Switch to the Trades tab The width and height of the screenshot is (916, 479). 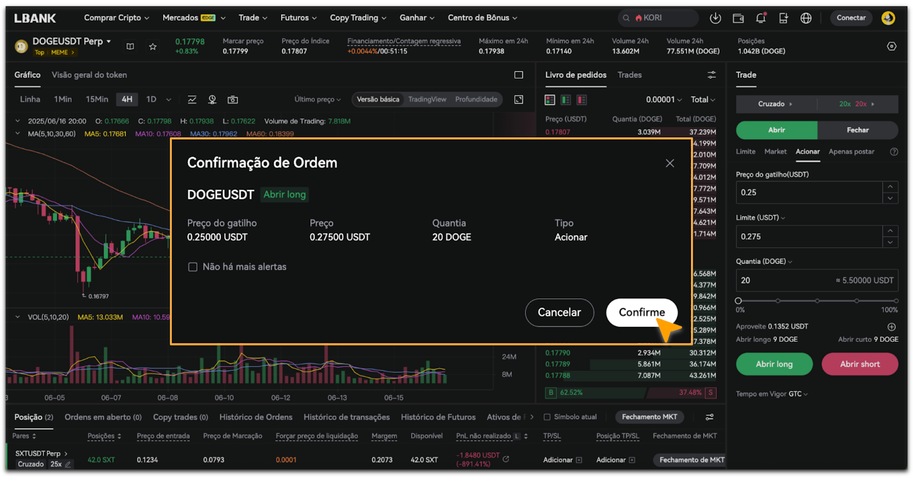(x=629, y=75)
